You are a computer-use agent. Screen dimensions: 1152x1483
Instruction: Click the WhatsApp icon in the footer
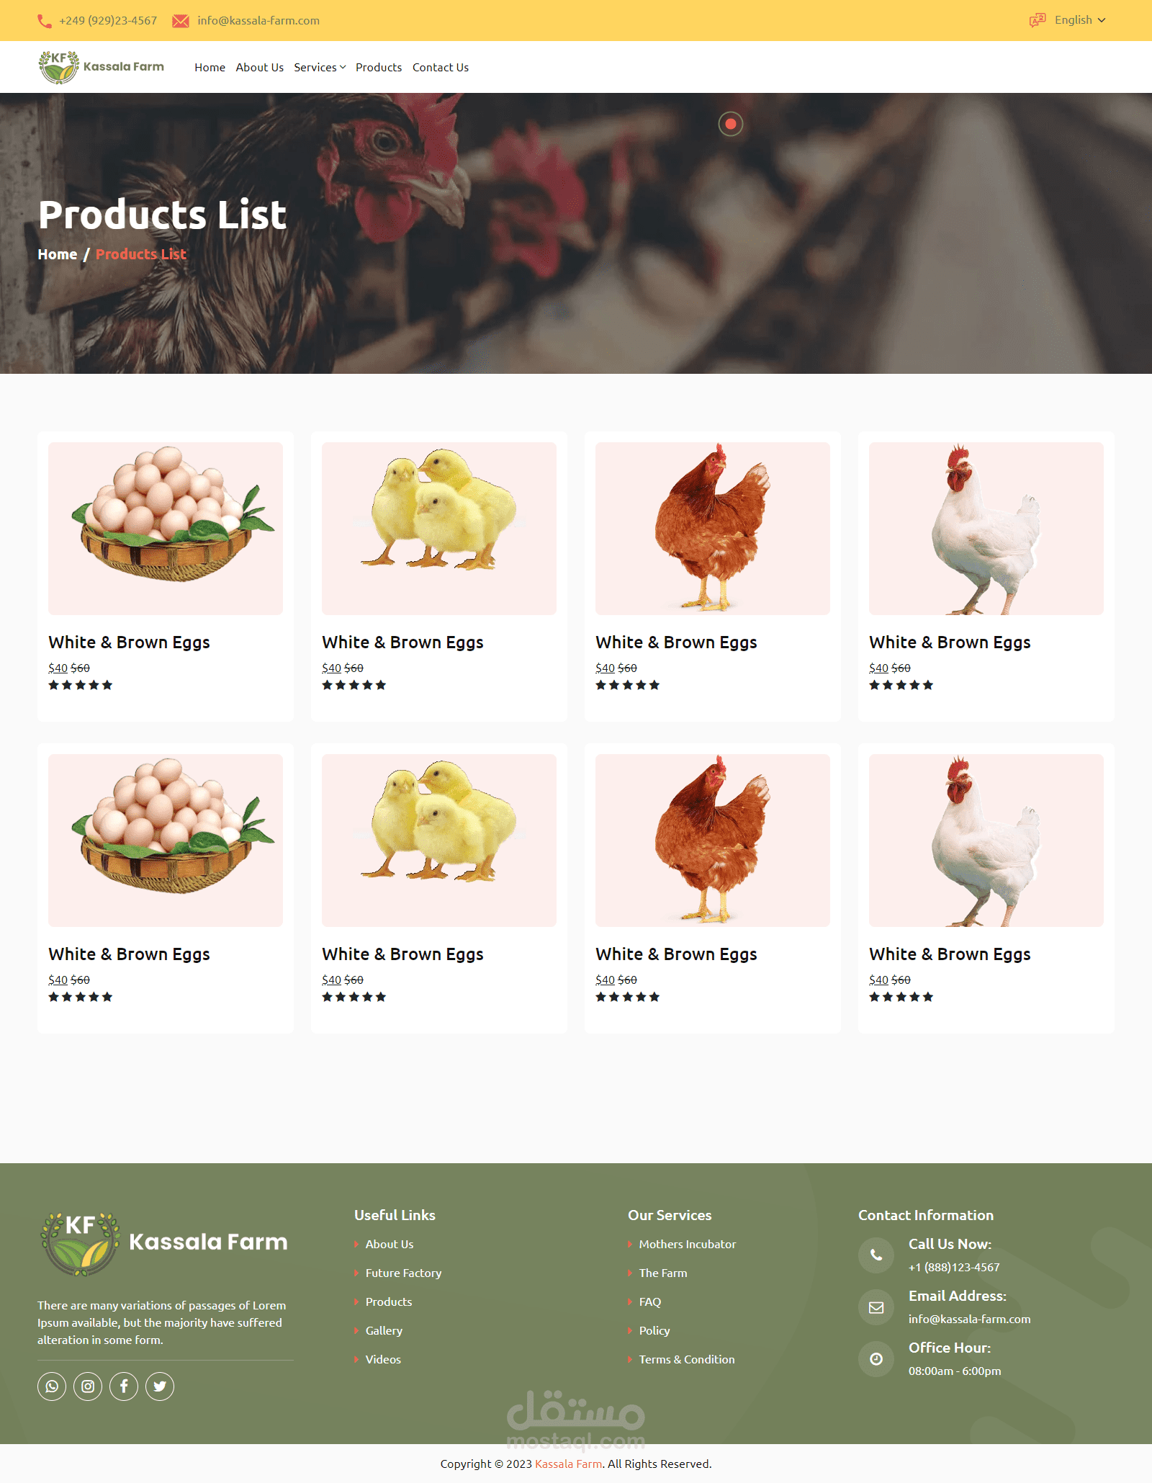click(x=52, y=1386)
